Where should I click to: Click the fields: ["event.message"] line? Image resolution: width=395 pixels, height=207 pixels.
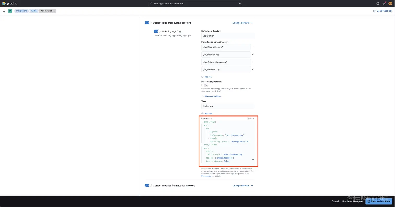[220, 158]
